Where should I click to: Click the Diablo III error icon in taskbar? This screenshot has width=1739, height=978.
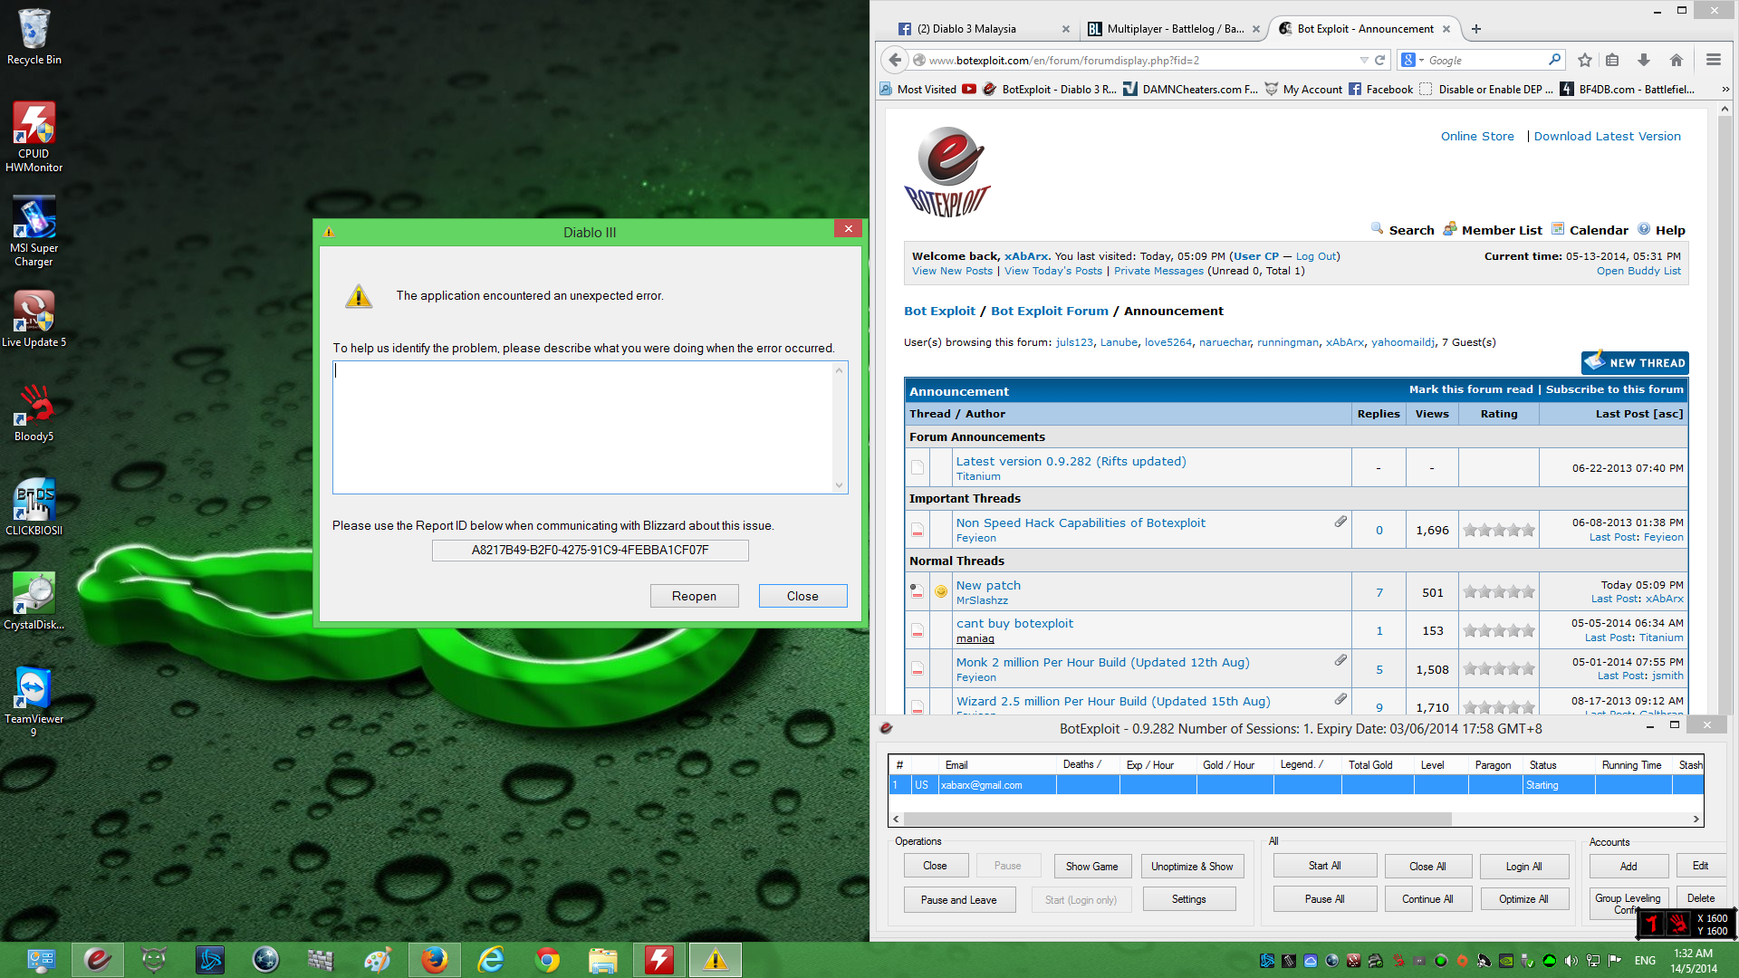click(716, 960)
